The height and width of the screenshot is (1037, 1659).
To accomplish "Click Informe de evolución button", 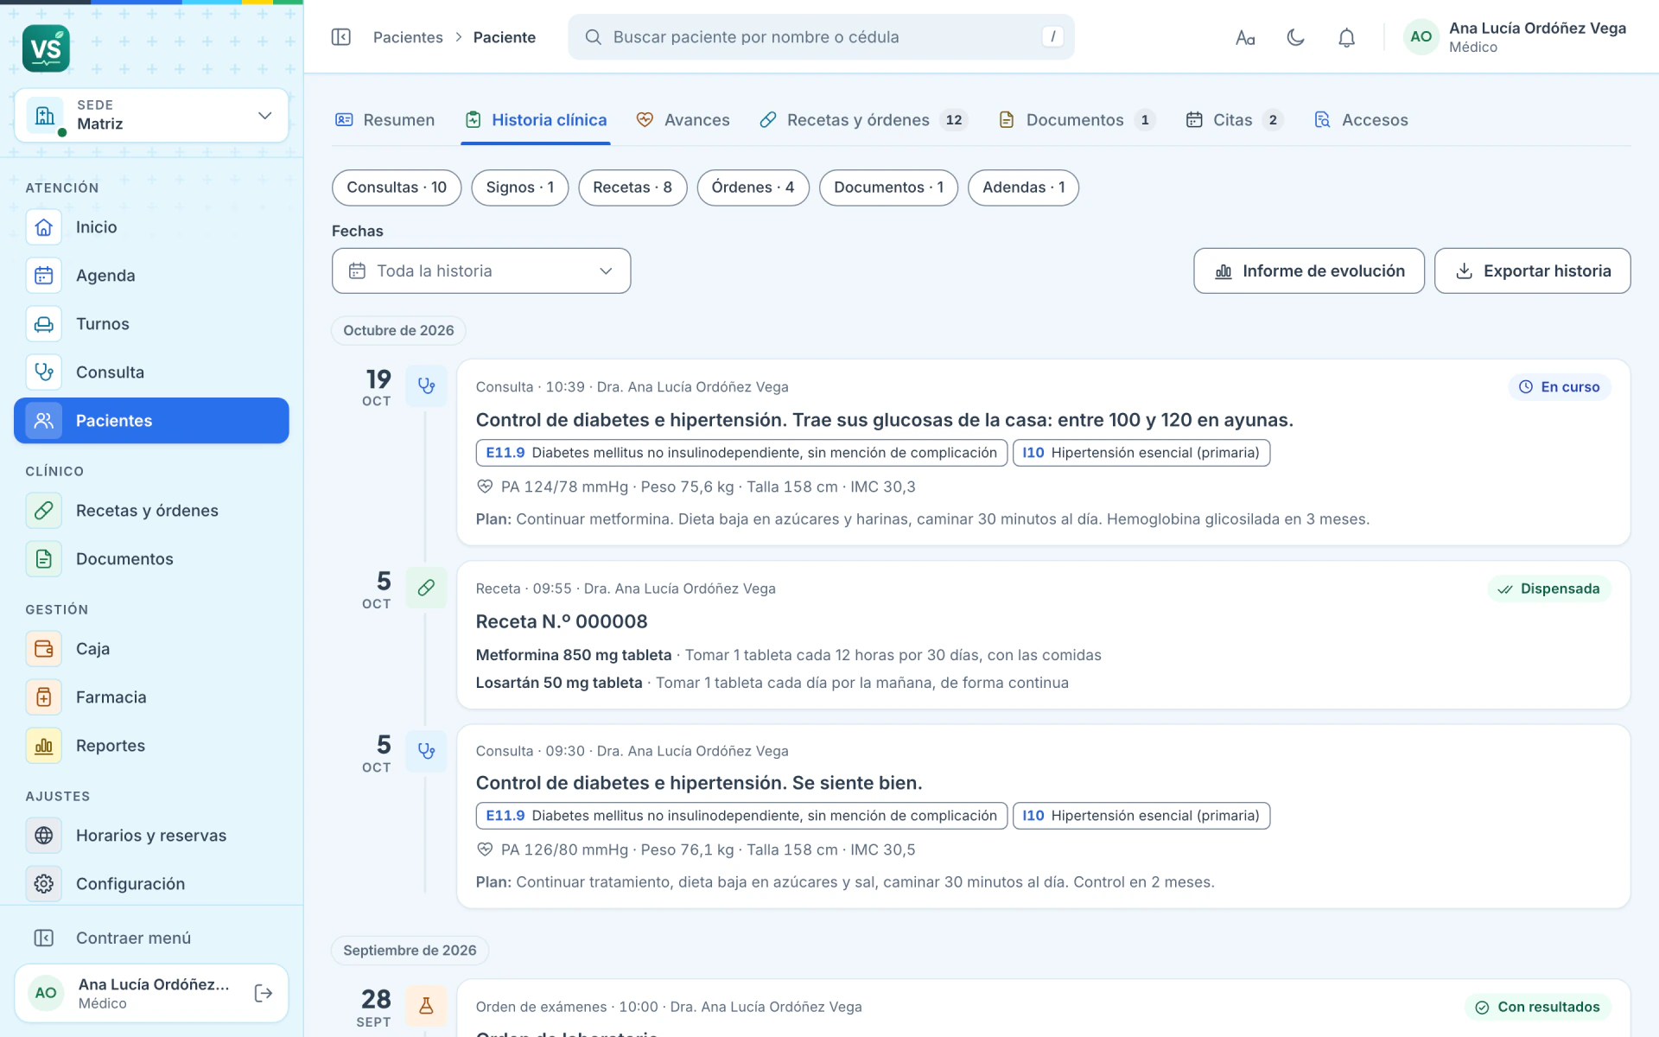I will click(x=1309, y=271).
